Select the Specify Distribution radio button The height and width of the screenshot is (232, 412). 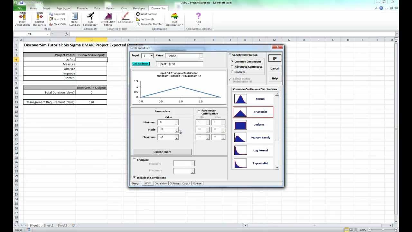(x=230, y=55)
